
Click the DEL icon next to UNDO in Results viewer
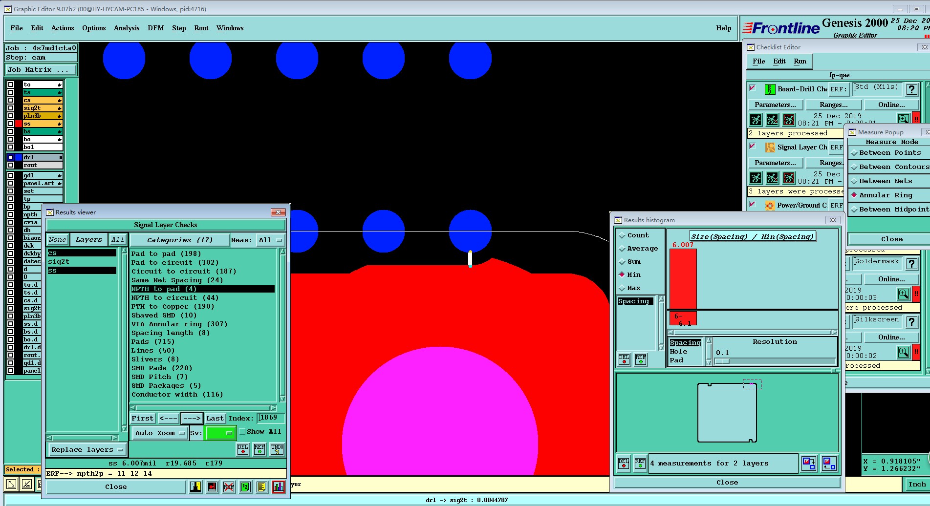(243, 449)
